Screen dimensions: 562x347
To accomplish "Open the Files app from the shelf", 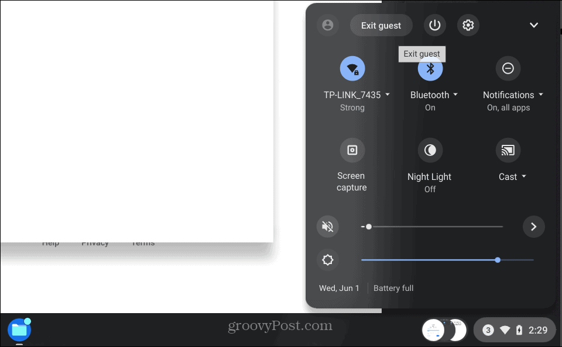I will (x=19, y=330).
